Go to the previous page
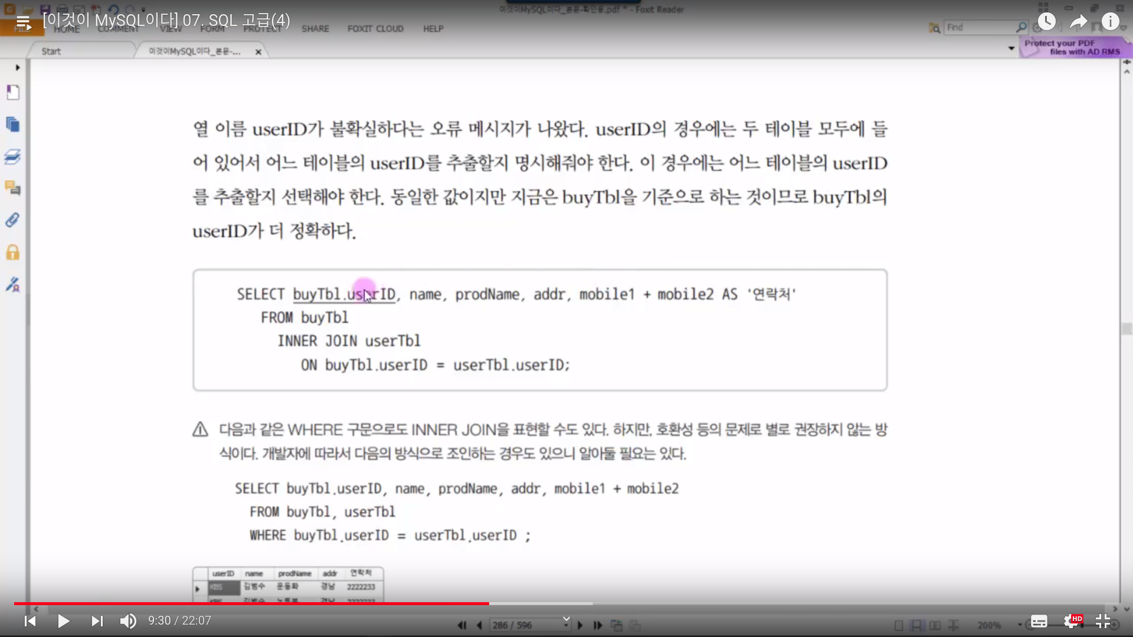Image resolution: width=1133 pixels, height=637 pixels. pos(479,625)
